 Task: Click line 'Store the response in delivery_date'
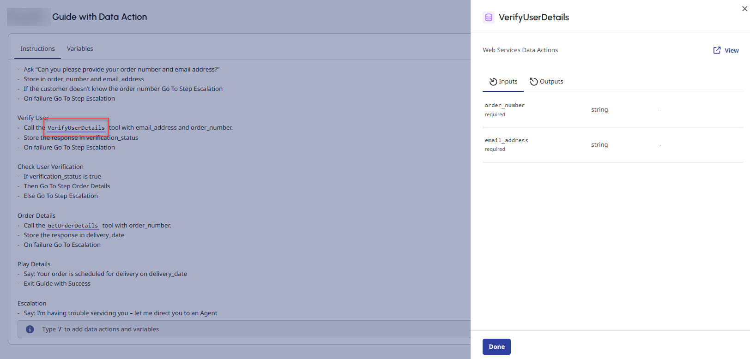(x=74, y=235)
